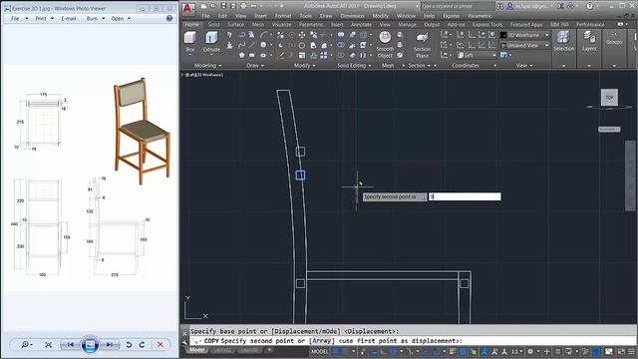Rotate image counterclockwise in Photo Viewer
638x359 pixels.
[129, 345]
